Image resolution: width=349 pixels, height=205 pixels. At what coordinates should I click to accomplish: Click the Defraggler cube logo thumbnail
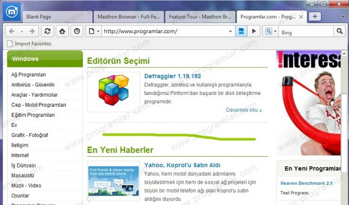114,92
